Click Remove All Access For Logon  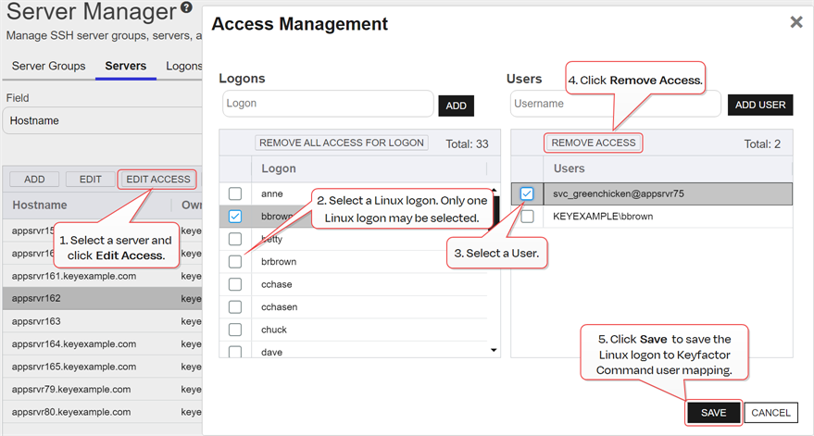pyautogui.click(x=342, y=143)
